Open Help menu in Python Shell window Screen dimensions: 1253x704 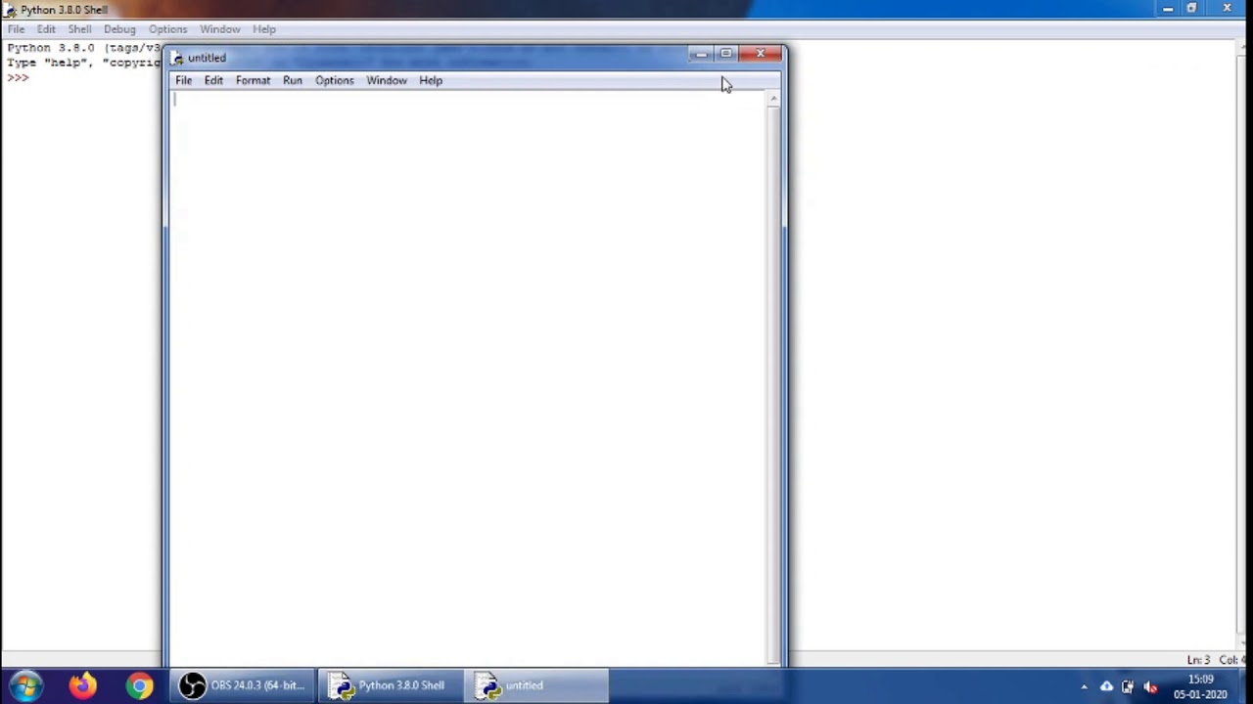[264, 28]
